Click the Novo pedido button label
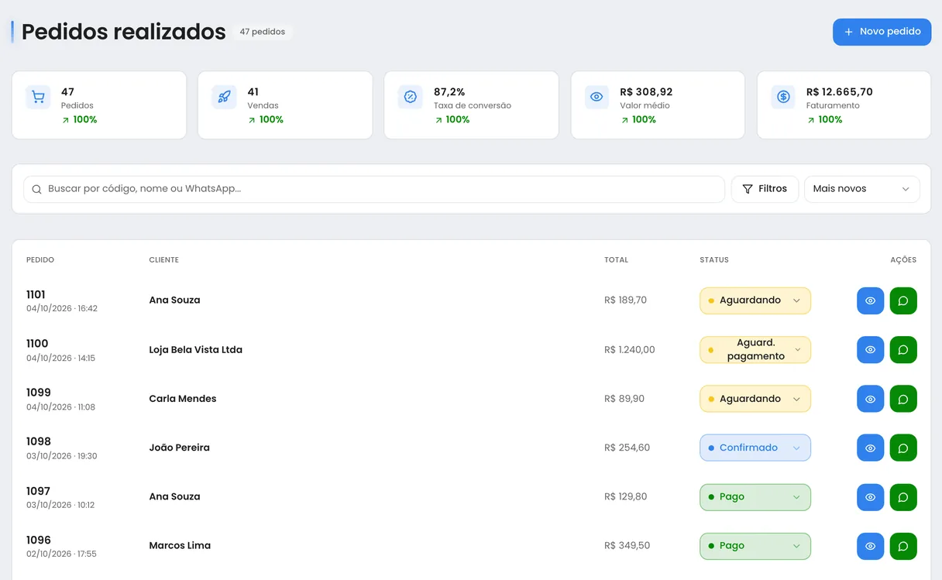The width and height of the screenshot is (942, 580). coord(890,32)
